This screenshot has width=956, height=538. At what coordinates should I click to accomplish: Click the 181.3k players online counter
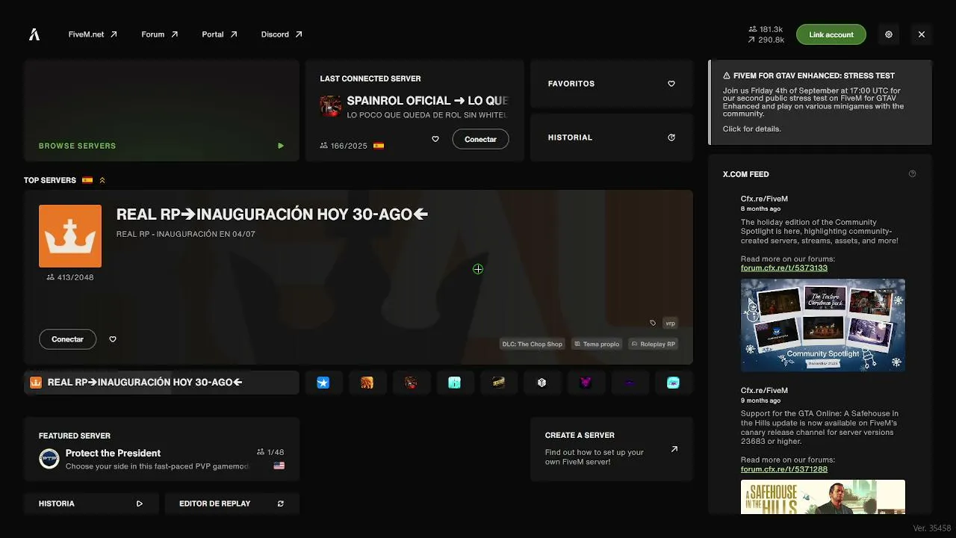coord(766,29)
